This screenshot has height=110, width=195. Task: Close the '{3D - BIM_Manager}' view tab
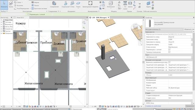click(108, 17)
